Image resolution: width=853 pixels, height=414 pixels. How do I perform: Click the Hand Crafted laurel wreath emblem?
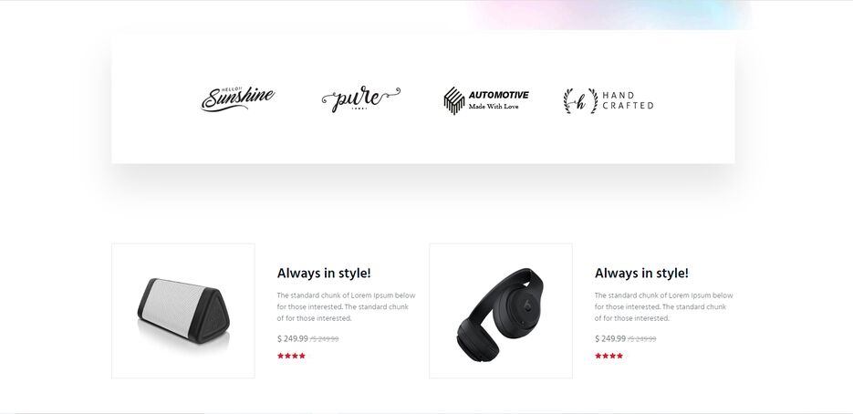coord(580,100)
